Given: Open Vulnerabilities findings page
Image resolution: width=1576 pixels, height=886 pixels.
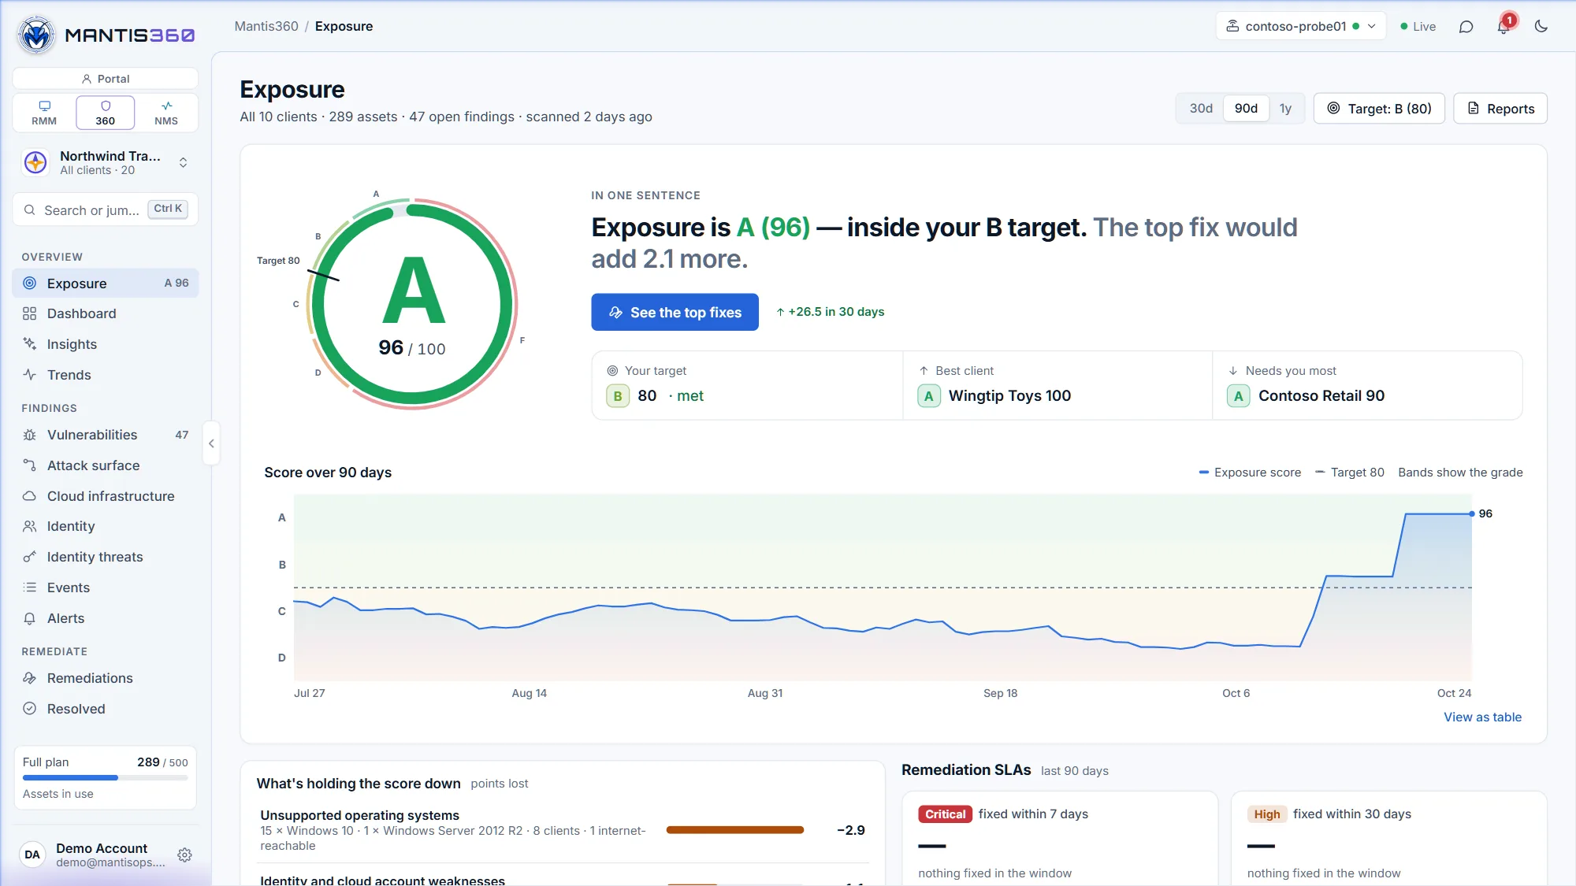Looking at the screenshot, I should (106, 435).
